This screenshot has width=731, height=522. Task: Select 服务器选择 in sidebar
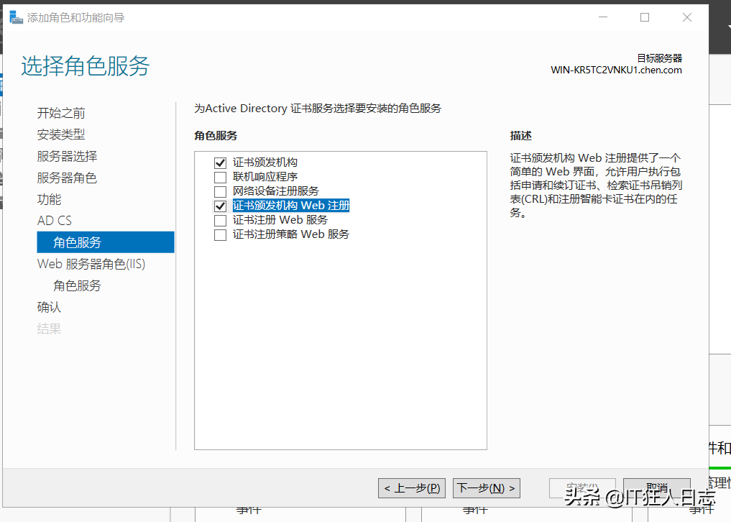coord(67,156)
